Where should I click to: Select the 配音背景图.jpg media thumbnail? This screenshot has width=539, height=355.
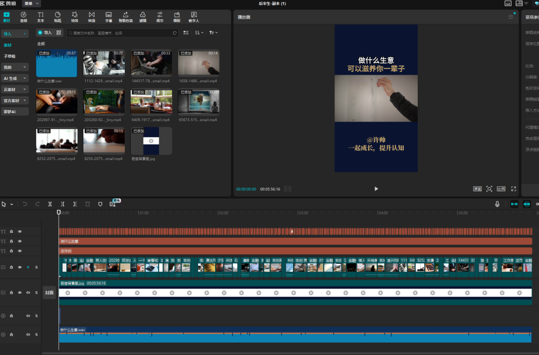[151, 141]
